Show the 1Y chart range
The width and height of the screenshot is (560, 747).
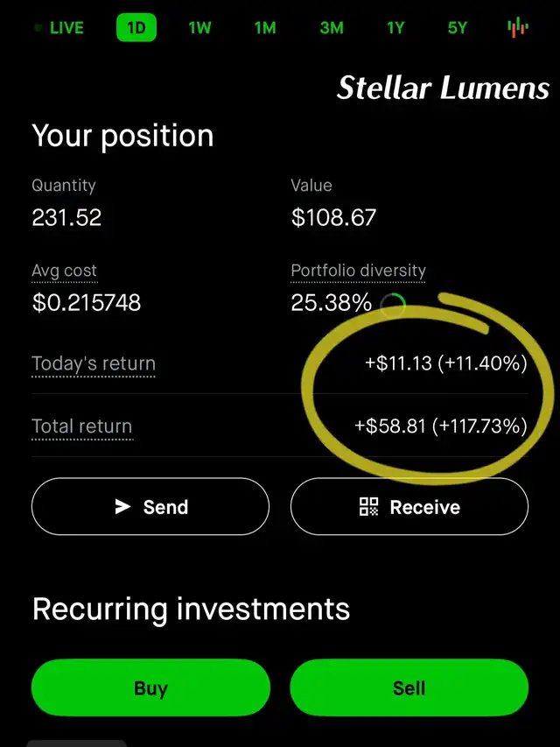pyautogui.click(x=395, y=28)
